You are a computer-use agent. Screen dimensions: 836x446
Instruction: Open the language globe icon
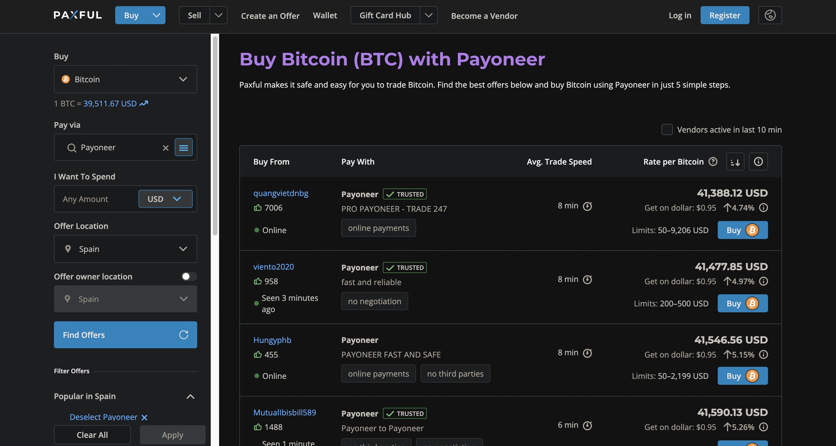(x=770, y=15)
